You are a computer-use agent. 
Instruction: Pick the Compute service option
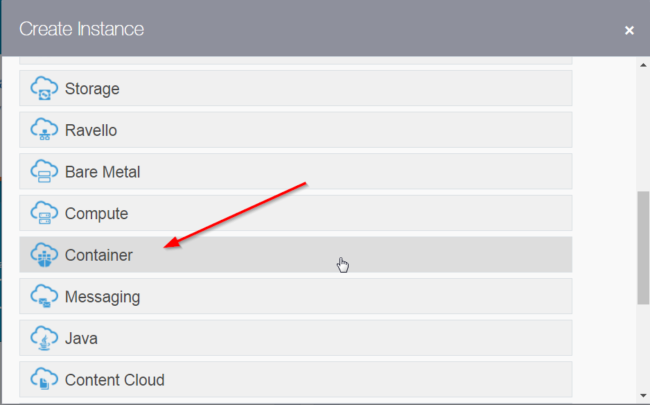pyautogui.click(x=96, y=214)
